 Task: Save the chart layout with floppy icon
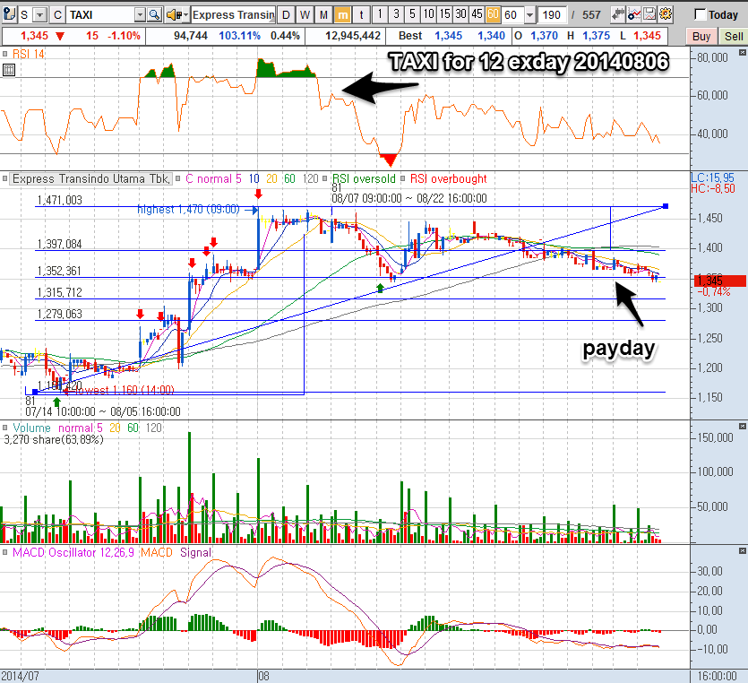(x=649, y=14)
